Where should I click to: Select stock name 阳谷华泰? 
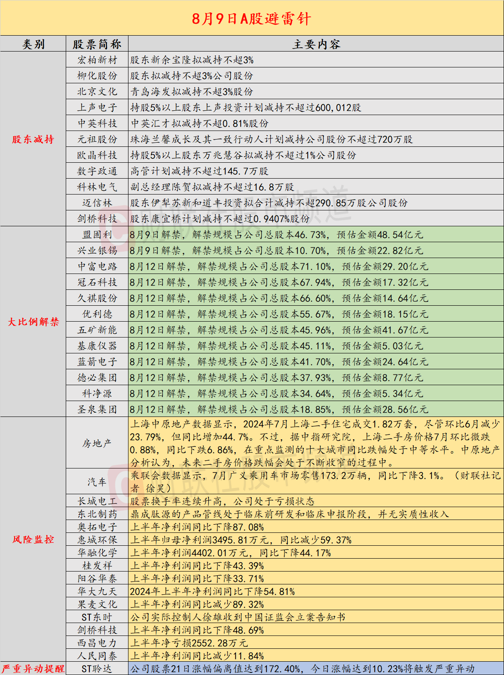tap(97, 578)
